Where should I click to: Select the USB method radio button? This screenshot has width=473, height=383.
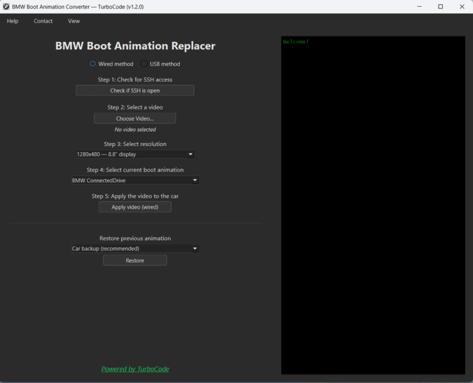click(x=145, y=63)
